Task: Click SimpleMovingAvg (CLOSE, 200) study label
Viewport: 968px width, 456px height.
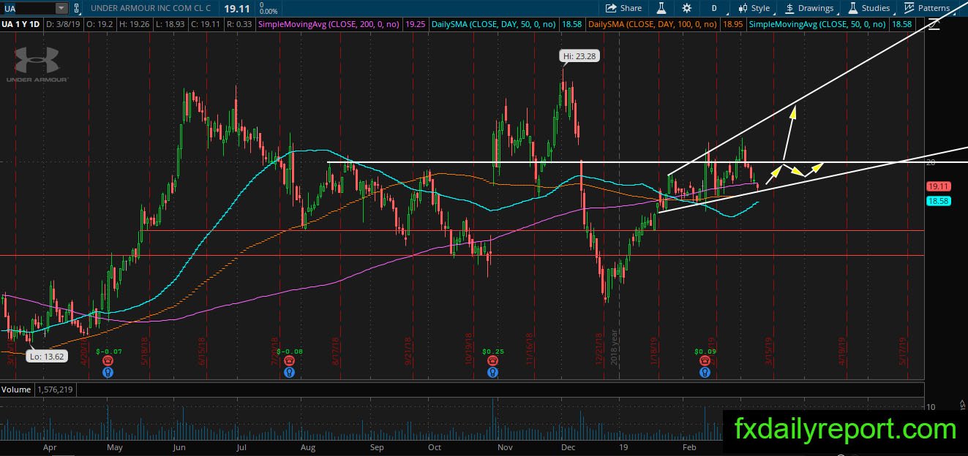Action: 331,24
